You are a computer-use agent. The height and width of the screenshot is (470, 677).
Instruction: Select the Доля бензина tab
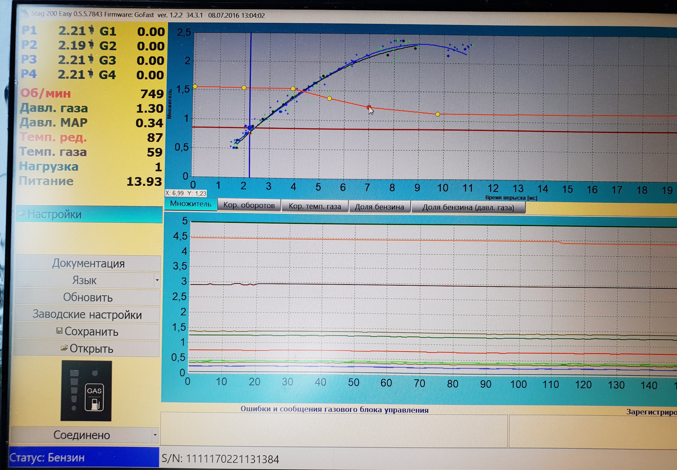click(x=379, y=207)
